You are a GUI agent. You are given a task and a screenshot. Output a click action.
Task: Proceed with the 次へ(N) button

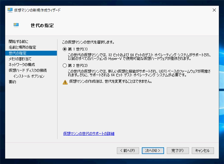153,150
